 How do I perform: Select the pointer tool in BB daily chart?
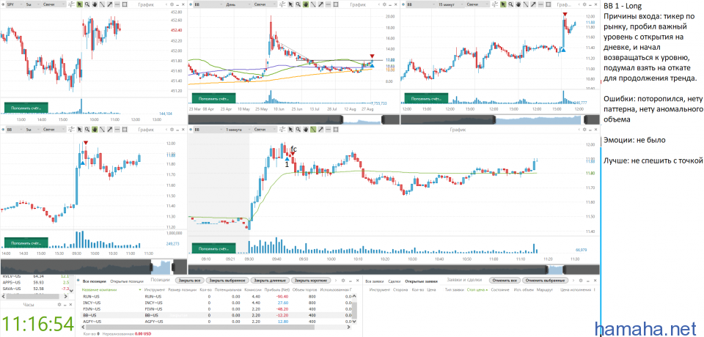click(x=290, y=4)
